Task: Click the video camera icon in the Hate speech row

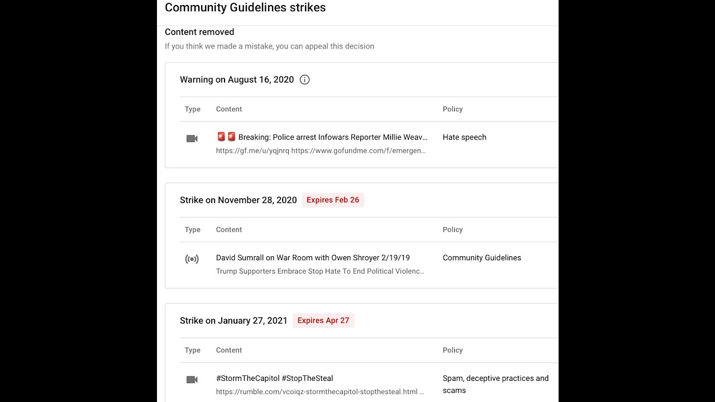Action: (x=192, y=138)
